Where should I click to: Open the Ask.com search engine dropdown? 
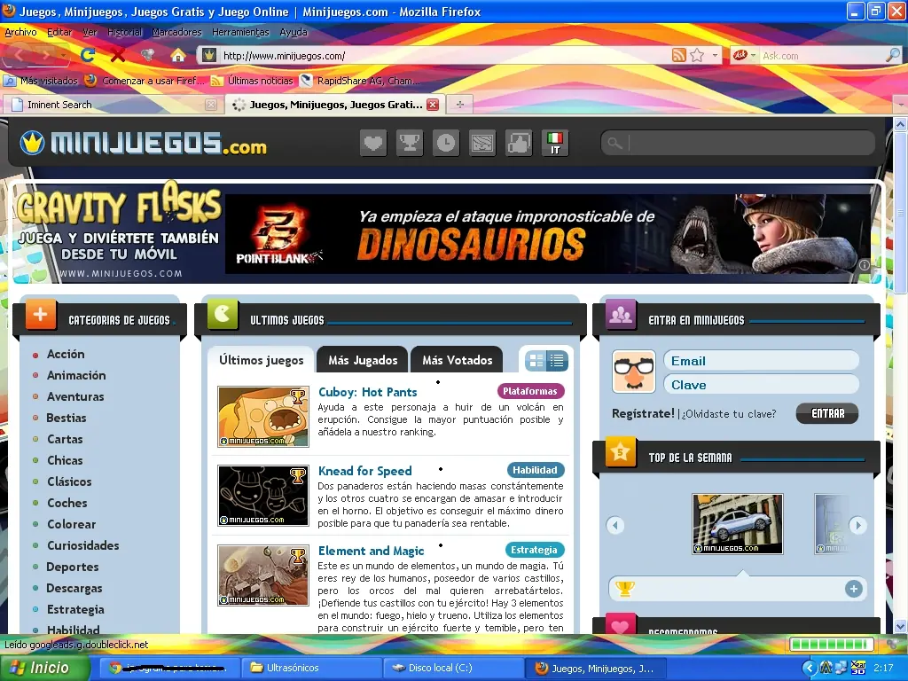tap(753, 55)
